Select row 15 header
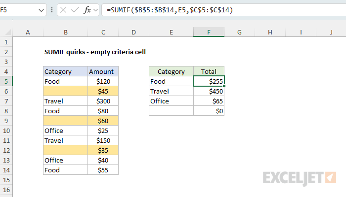The height and width of the screenshot is (197, 346). pos(6,180)
